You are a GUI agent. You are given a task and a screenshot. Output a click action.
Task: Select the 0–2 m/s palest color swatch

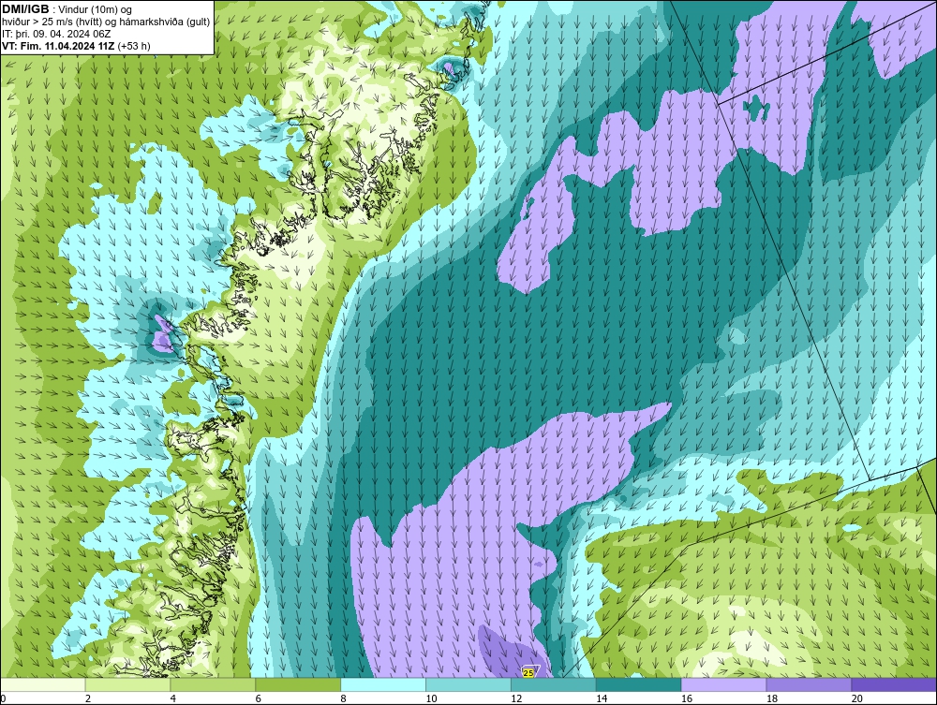43,685
